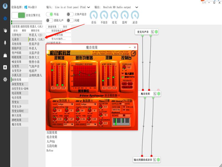This screenshot has width=222, height=167.
Task: Select 压限效果 in the VST plugin list
Action: click(52, 132)
